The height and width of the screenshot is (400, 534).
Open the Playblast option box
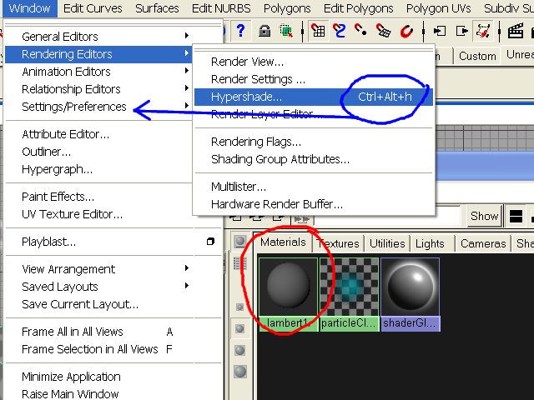(x=210, y=242)
